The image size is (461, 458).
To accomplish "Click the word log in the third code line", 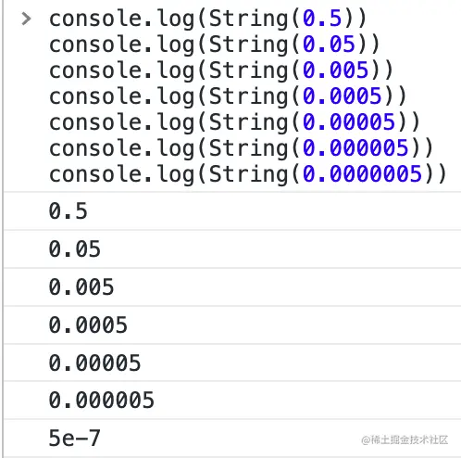I will tap(176, 70).
